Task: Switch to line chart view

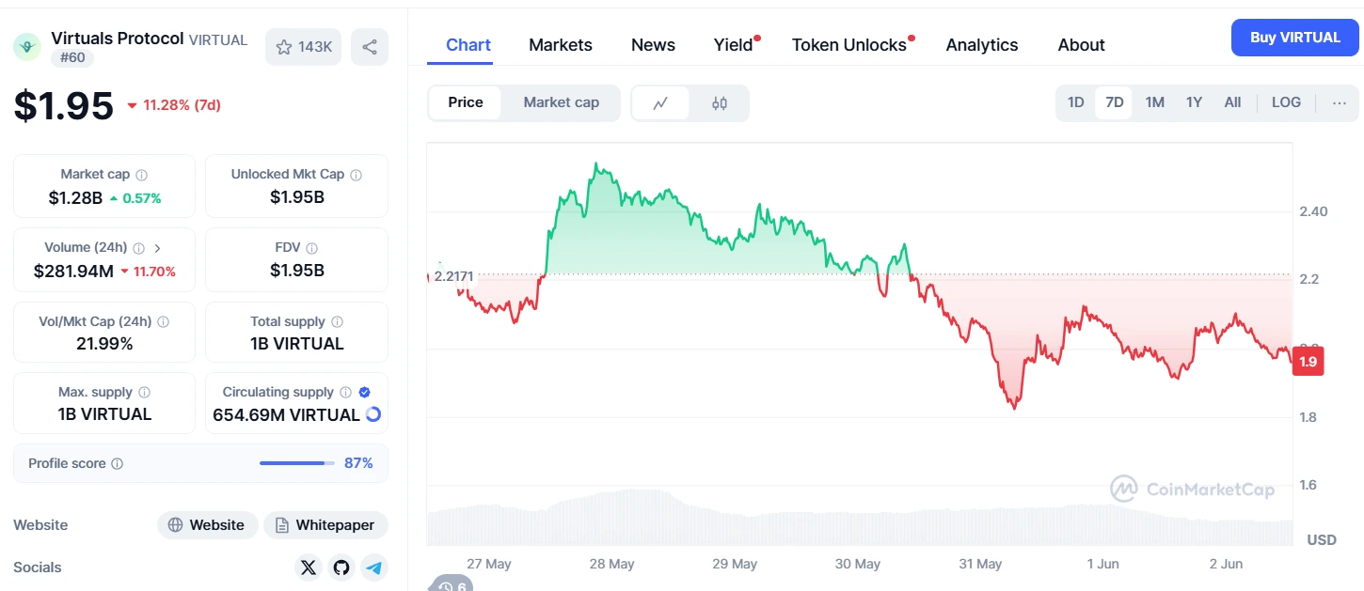Action: pos(660,103)
